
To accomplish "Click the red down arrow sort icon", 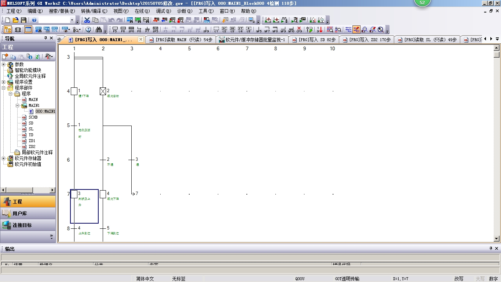I will 320,30.
